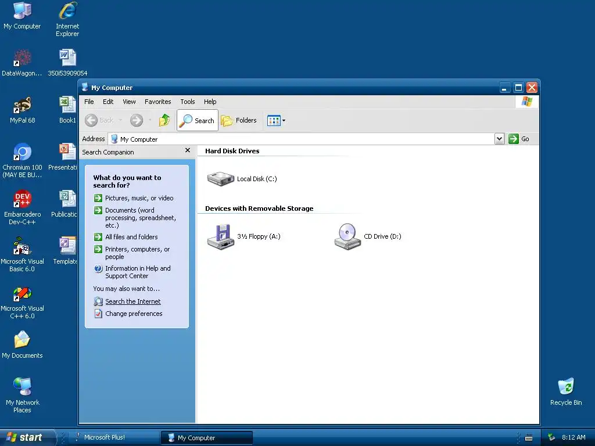Click the Go button
Viewport: 595px width, 446px height.
click(x=519, y=139)
